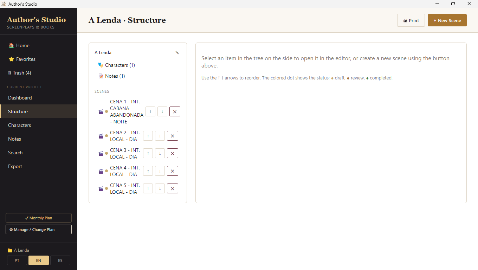This screenshot has height=270, width=478.
Task: Open scene CENA 1 - INT. CABANA ABANDONADA
Action: [x=127, y=112]
